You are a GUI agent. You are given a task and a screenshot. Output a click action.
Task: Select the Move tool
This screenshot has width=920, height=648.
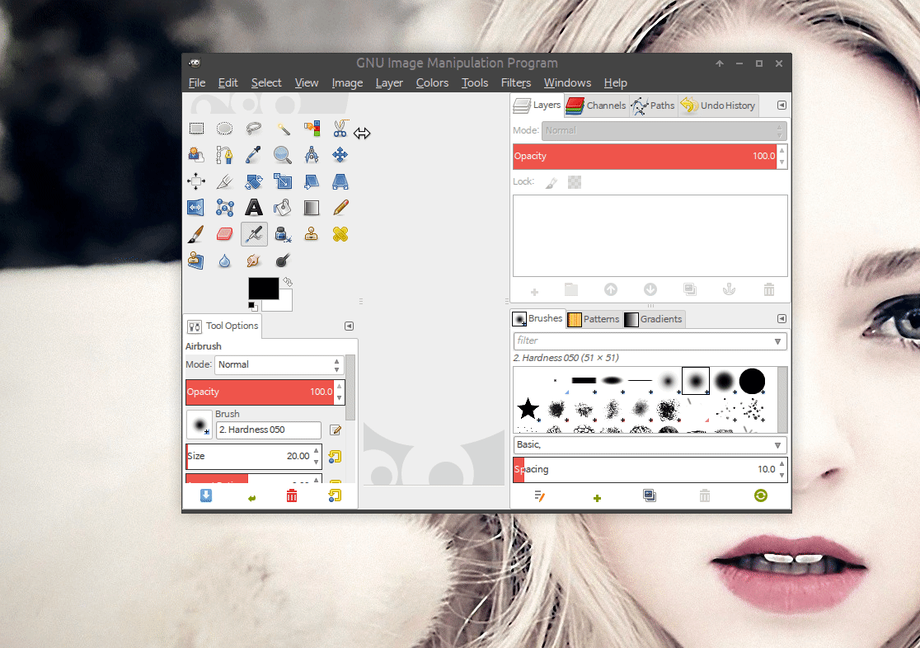[340, 155]
